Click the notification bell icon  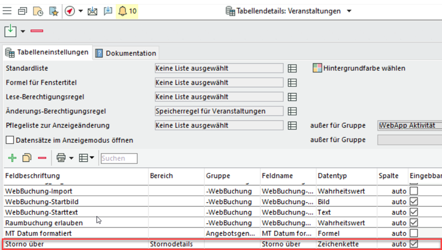click(122, 11)
